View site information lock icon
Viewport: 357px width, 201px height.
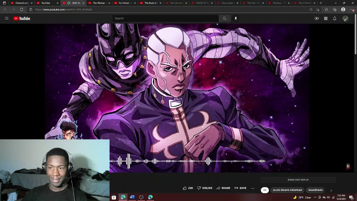point(31,9)
